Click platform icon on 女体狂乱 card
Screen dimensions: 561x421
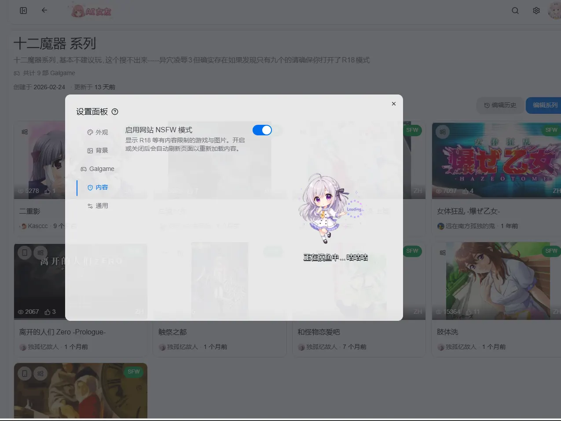coord(443,132)
